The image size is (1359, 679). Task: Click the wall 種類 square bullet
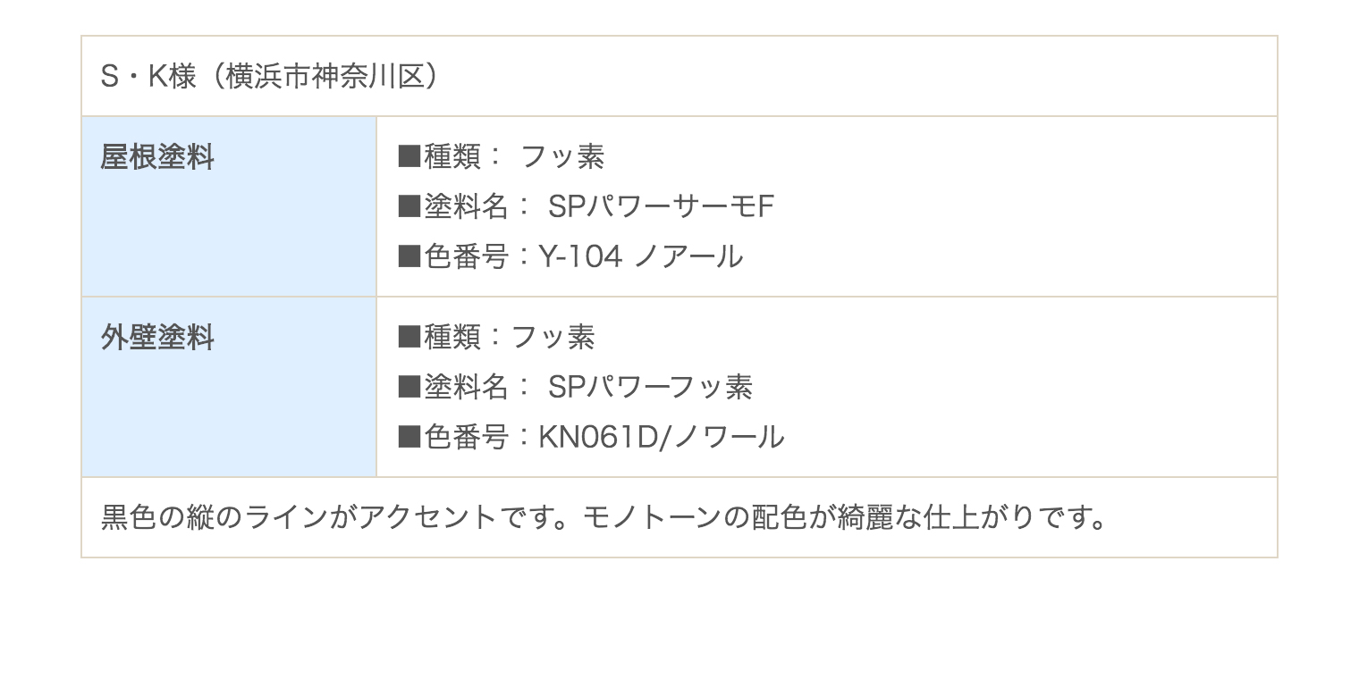[x=409, y=337]
